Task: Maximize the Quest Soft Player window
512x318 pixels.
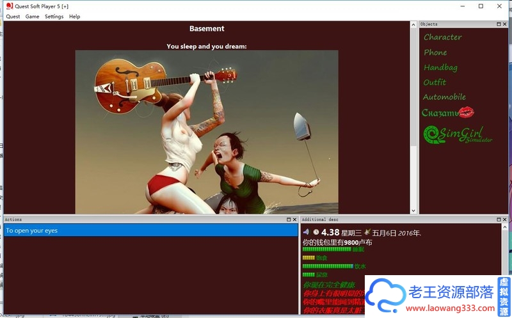Action: point(481,6)
